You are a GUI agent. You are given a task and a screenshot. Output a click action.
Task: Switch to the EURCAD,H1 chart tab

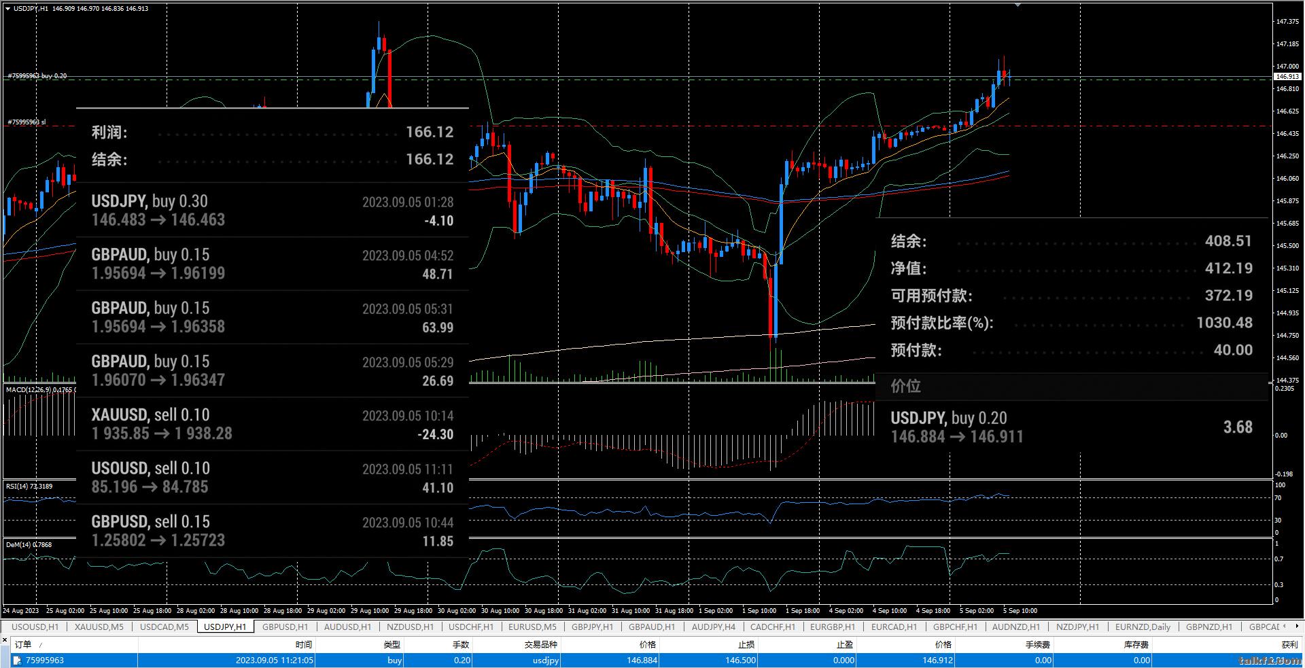coord(894,627)
